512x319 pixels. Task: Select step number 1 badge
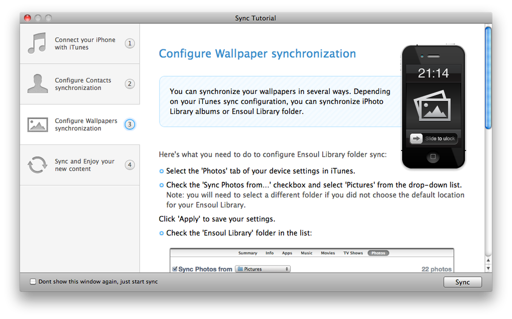130,43
